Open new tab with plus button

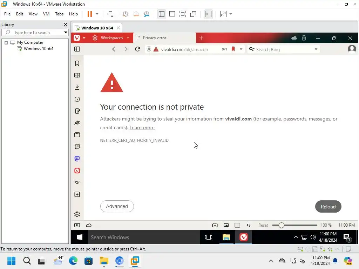[x=201, y=38]
